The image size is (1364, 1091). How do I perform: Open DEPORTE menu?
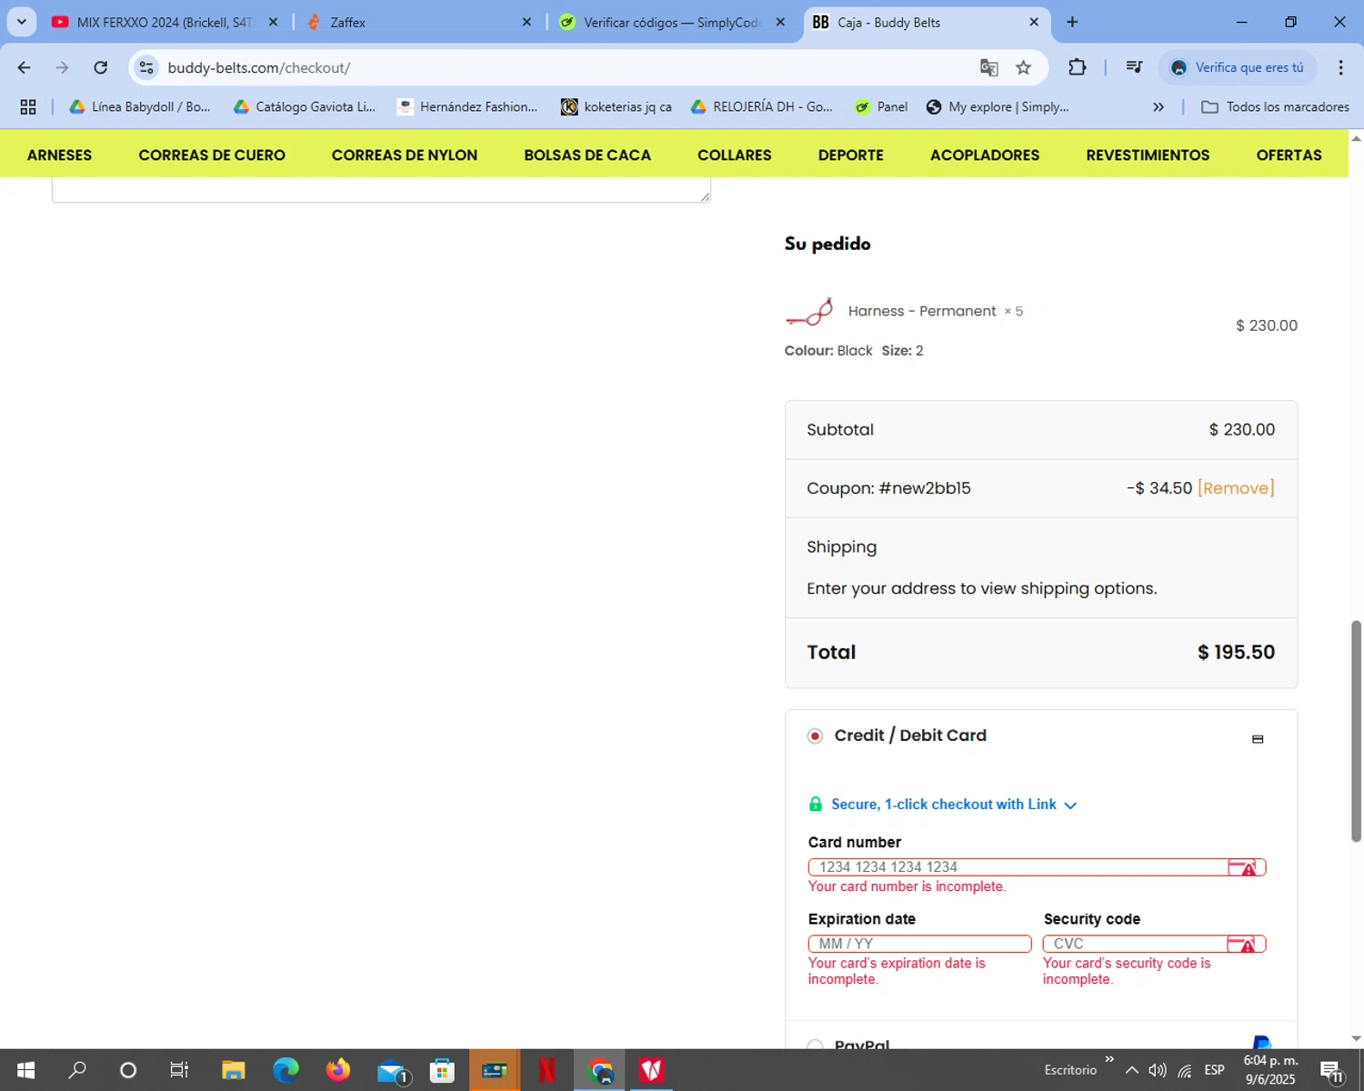851,155
